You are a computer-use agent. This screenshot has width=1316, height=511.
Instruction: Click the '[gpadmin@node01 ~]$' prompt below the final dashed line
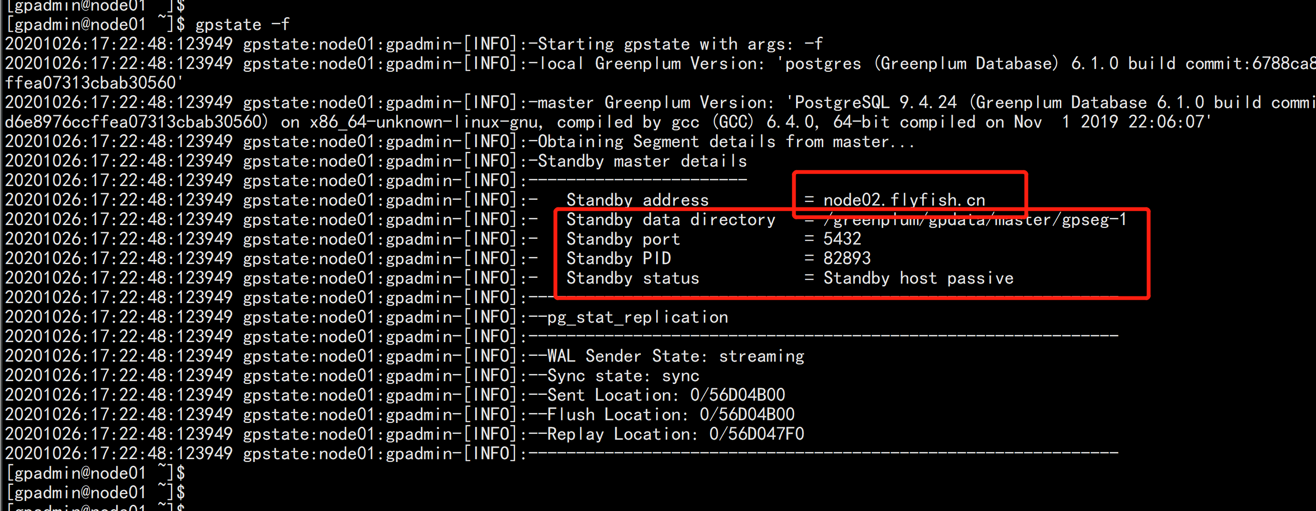click(96, 473)
